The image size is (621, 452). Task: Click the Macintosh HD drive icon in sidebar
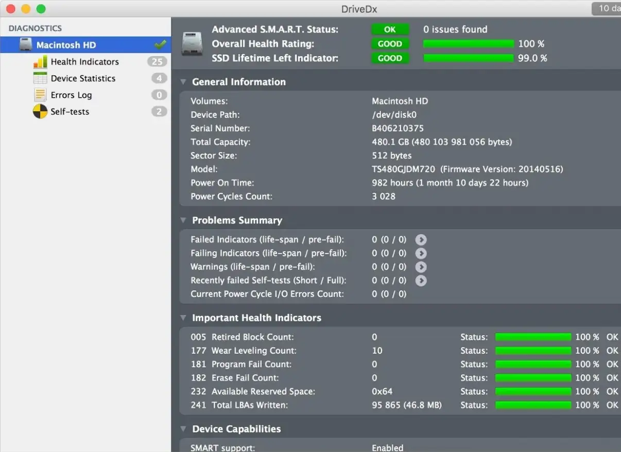[26, 45]
